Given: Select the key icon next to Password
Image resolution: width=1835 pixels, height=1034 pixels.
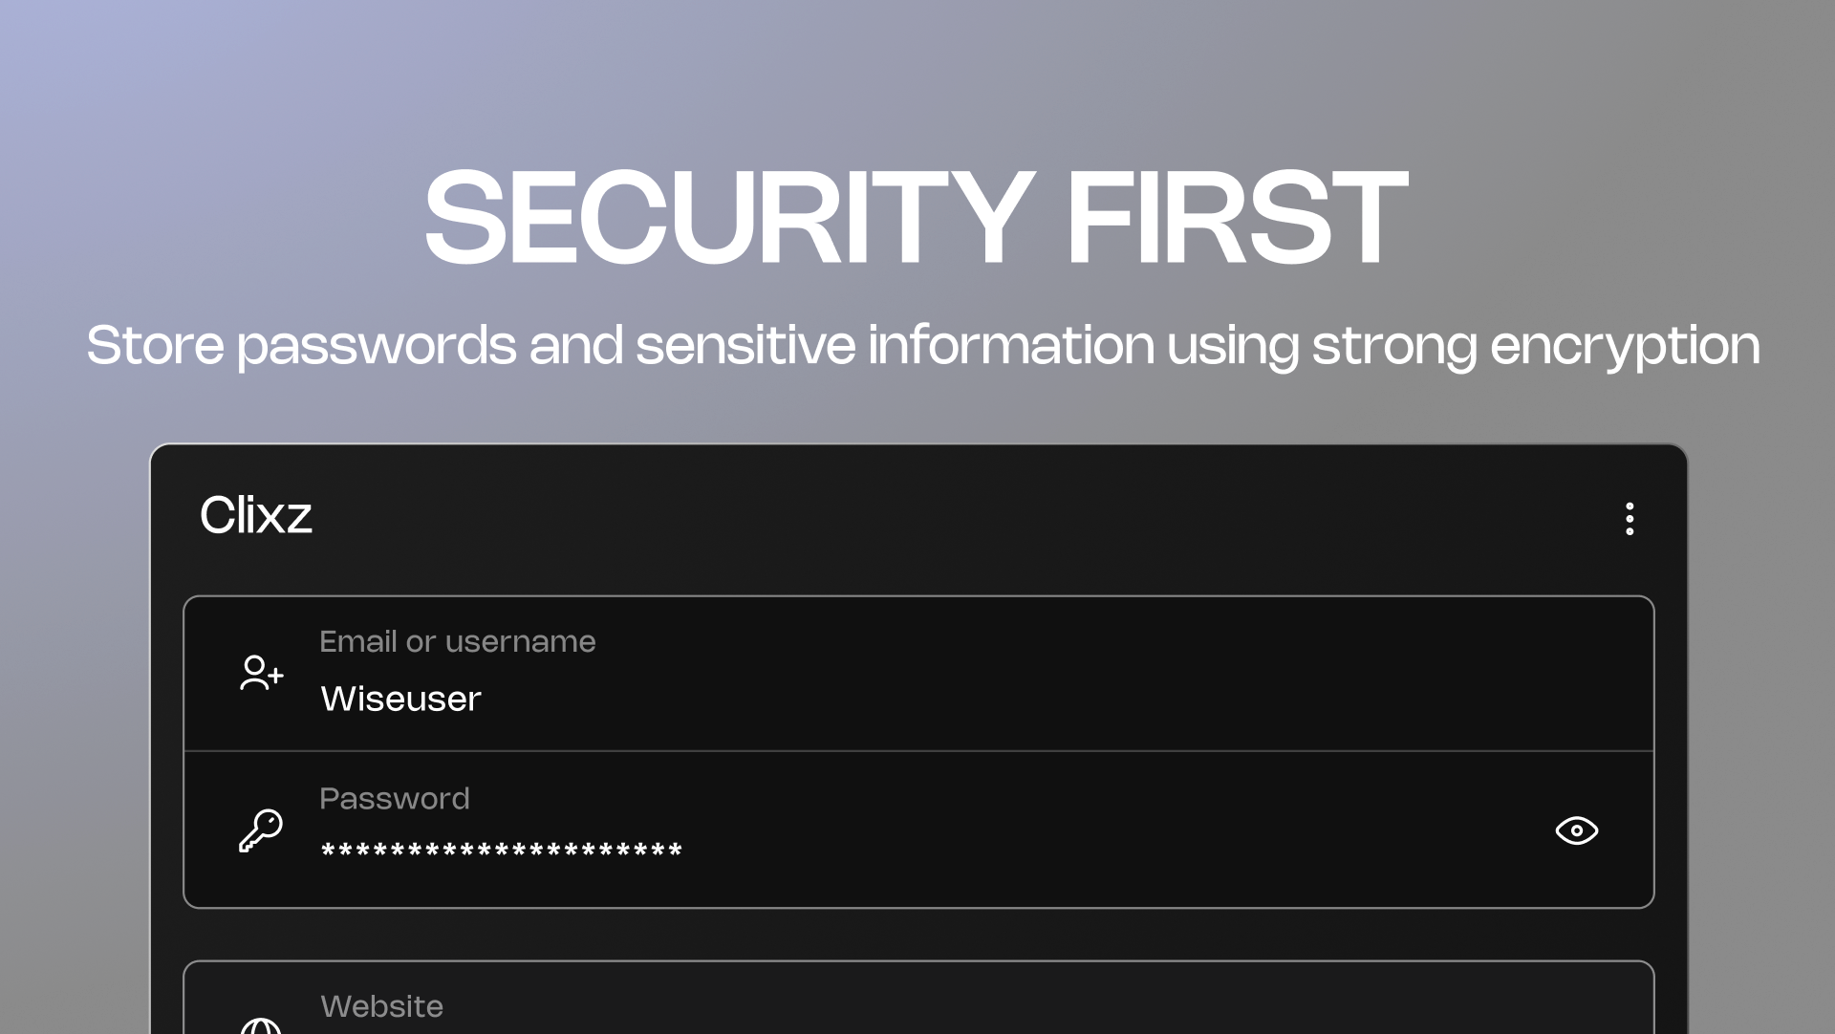Looking at the screenshot, I should click(x=260, y=829).
